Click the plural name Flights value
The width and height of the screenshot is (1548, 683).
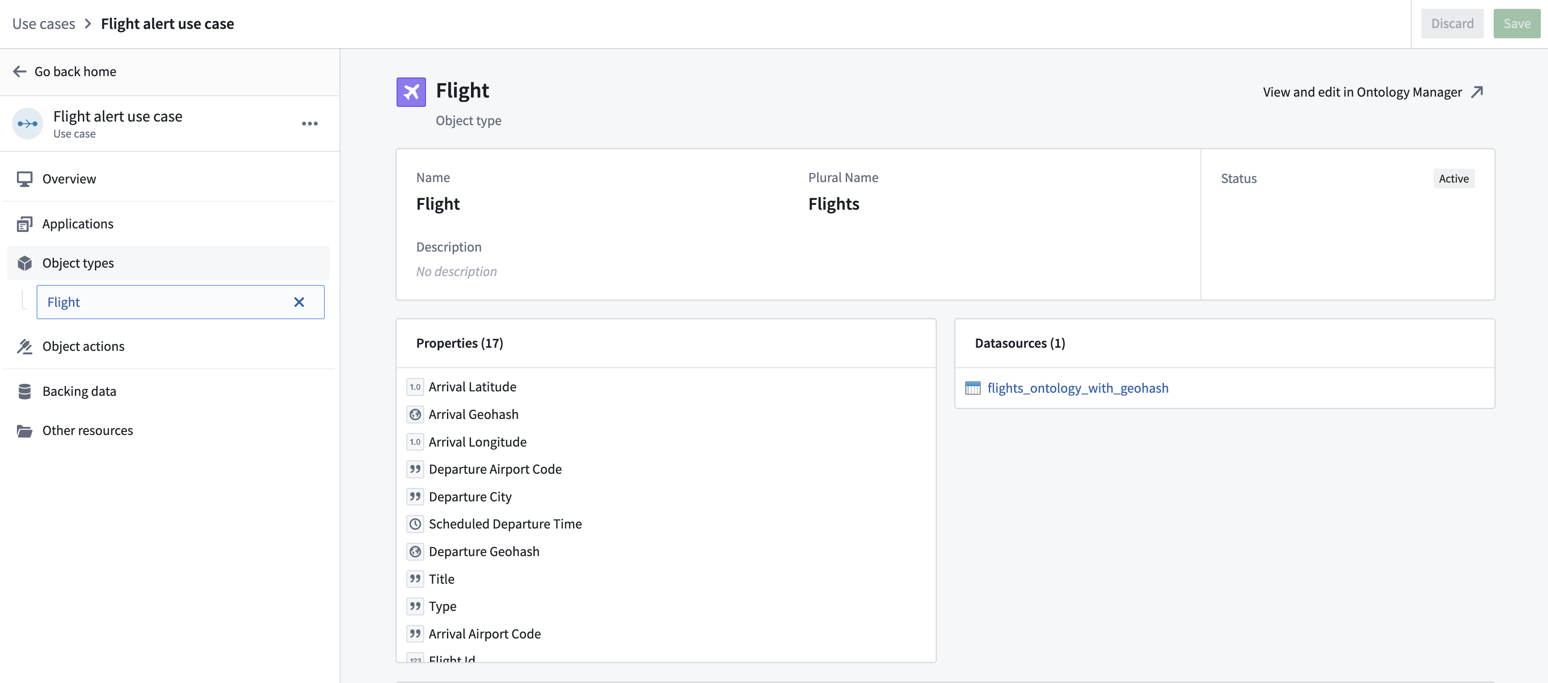coord(834,203)
